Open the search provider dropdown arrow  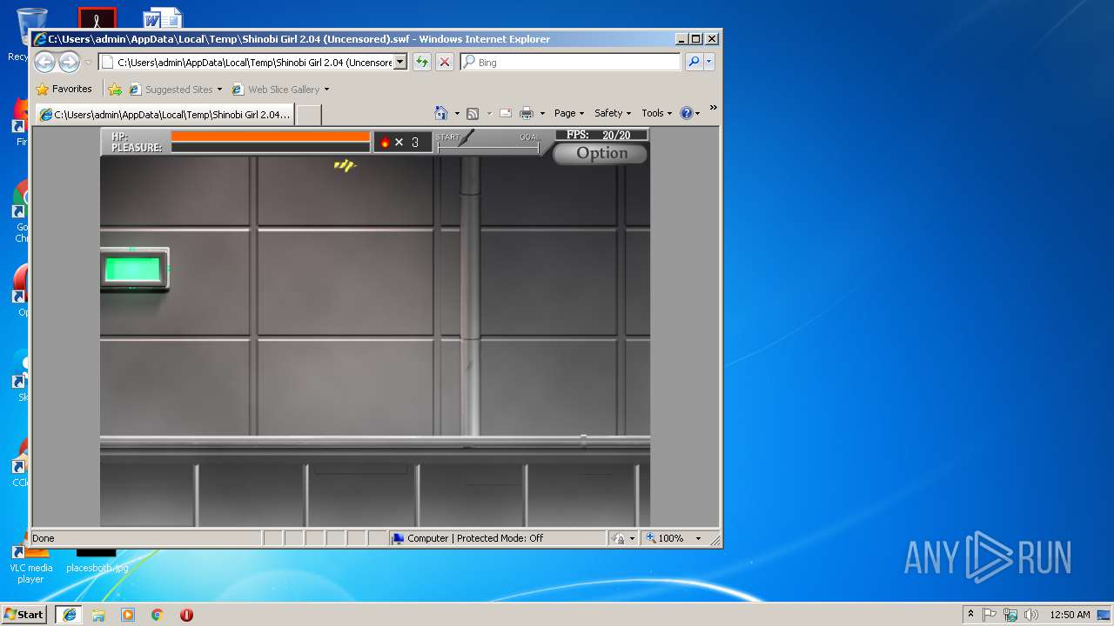pos(709,62)
